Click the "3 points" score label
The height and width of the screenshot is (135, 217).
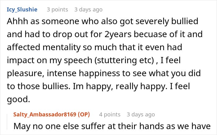(57, 10)
